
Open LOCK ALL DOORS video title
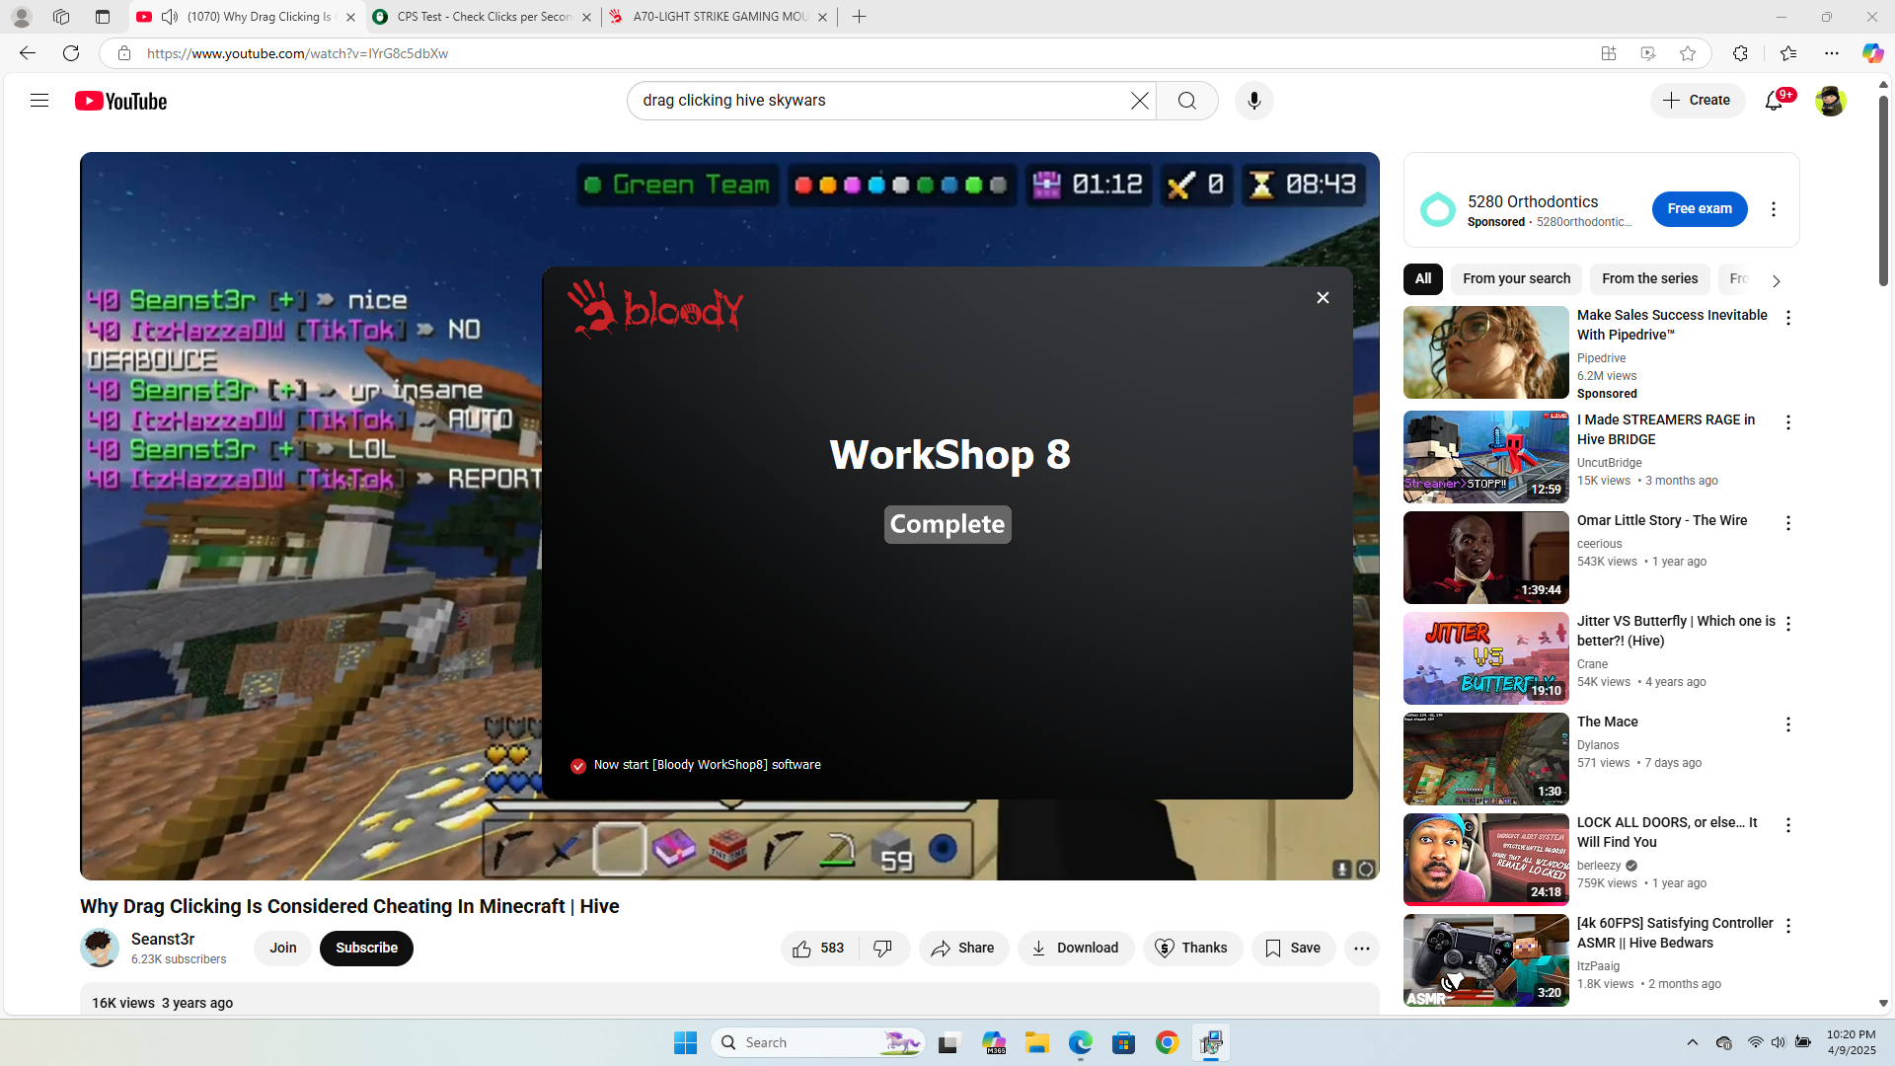(1667, 833)
